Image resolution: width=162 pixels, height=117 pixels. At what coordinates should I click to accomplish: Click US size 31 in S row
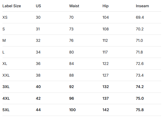pyautogui.click(x=38, y=29)
